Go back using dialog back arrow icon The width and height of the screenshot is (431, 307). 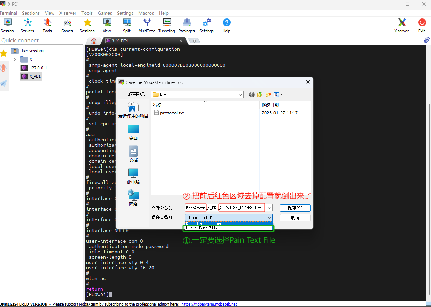(252, 95)
